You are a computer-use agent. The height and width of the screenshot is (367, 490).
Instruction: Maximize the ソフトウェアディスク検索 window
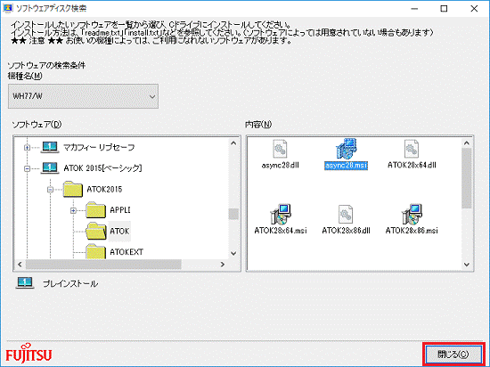click(x=444, y=8)
